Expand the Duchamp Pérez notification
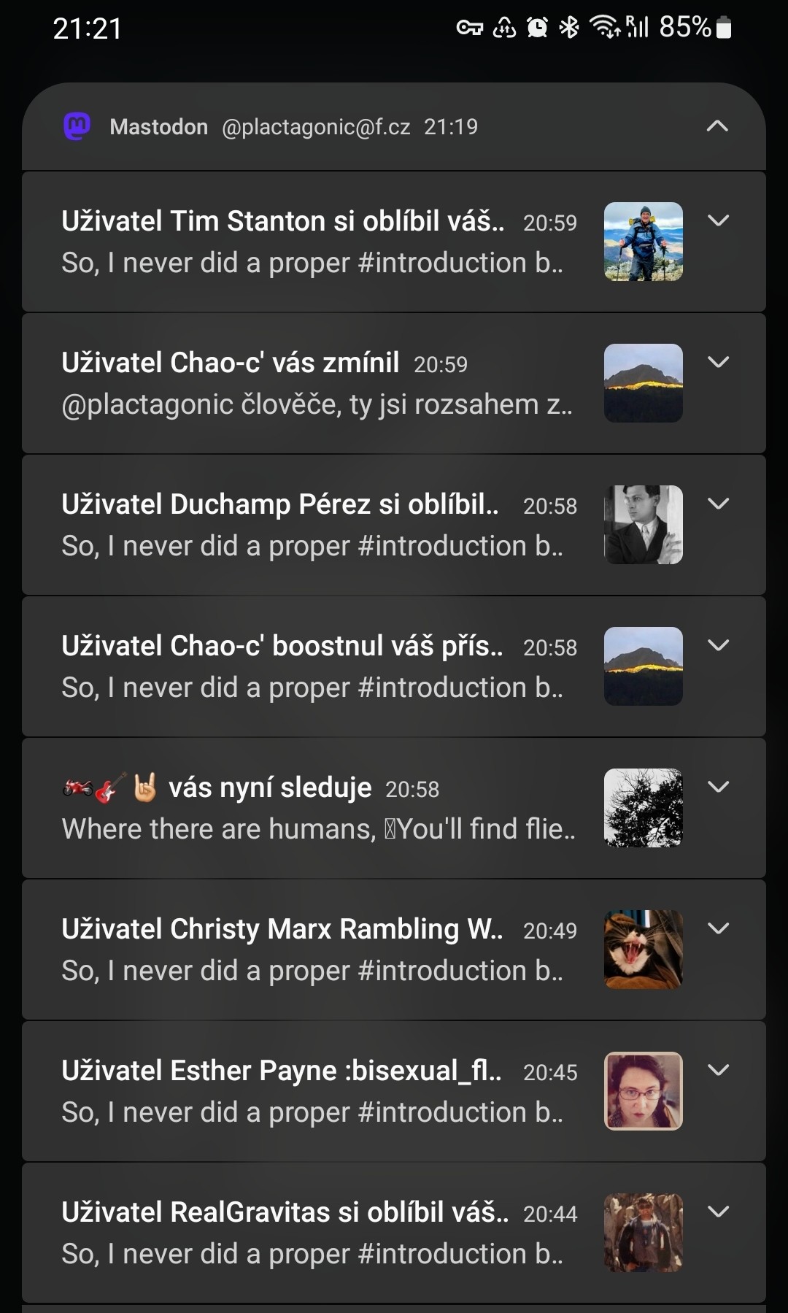This screenshot has height=1313, width=788. tap(718, 504)
